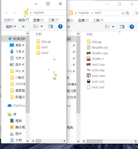
Task: Go back in mytest window
Action: 6,13
